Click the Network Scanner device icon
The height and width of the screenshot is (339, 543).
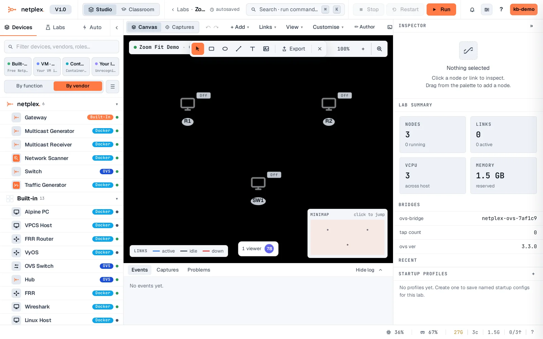(16, 158)
